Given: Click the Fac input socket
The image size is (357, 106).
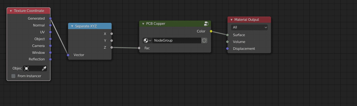Looking at the screenshot, I should 139,48.
